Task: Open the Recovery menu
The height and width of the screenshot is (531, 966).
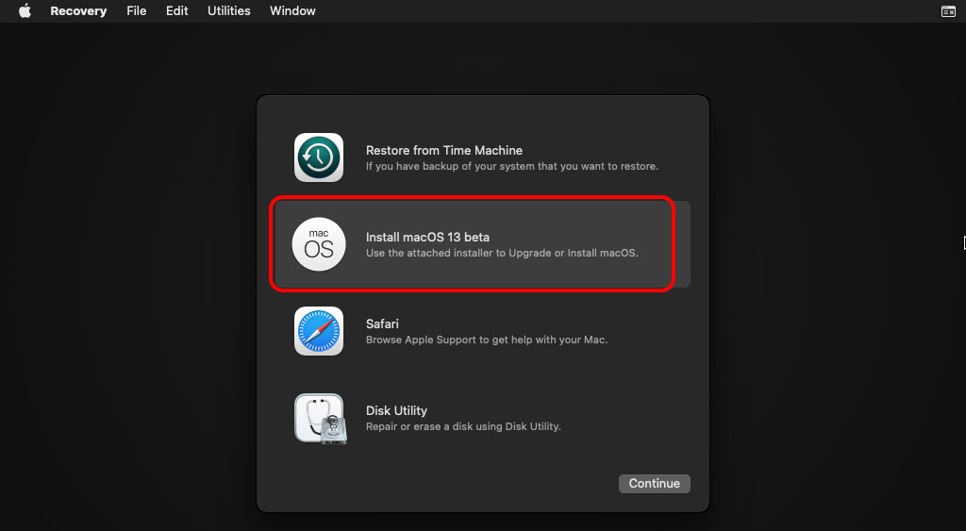Action: (x=78, y=11)
